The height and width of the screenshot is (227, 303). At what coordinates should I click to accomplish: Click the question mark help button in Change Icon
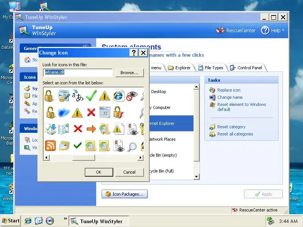134,53
